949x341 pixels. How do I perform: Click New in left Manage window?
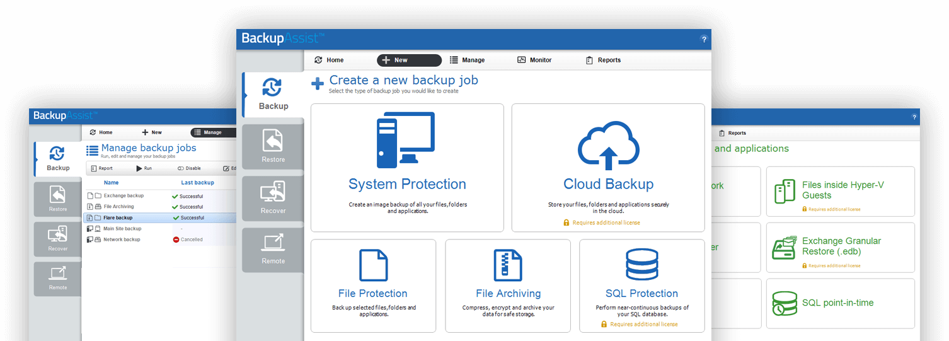(x=152, y=132)
